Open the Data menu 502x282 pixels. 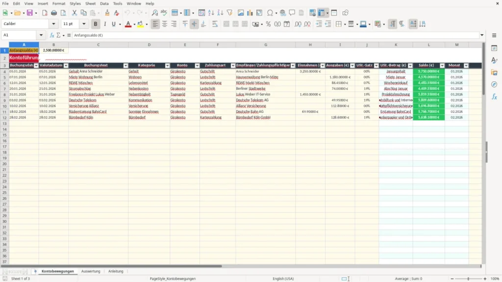coord(104,3)
